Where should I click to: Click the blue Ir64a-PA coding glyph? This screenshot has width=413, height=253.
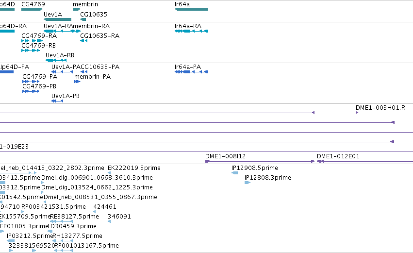(192, 72)
